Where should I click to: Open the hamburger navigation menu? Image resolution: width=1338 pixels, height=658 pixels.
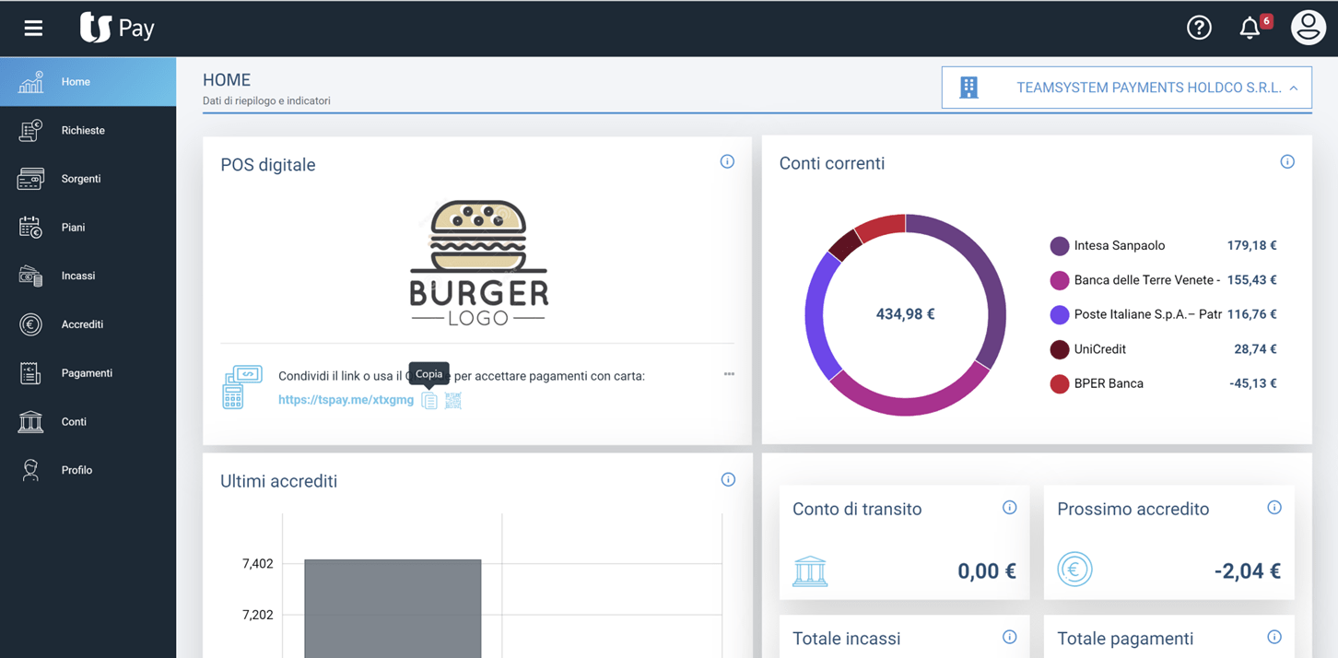click(x=33, y=29)
